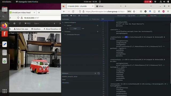Select agent max in the tree
Viewport: 171px width, 96px height.
(83, 29)
